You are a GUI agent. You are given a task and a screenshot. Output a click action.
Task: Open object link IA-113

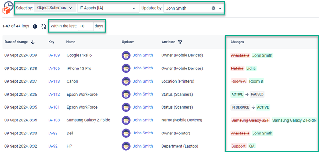pos(54,81)
